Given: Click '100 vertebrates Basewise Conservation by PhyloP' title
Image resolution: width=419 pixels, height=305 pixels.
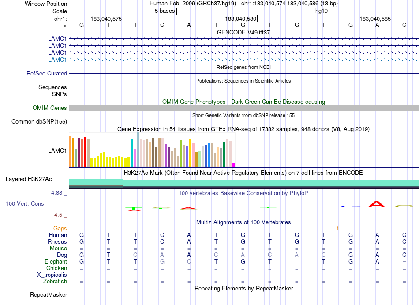Looking at the screenshot, I should pyautogui.click(x=243, y=193).
